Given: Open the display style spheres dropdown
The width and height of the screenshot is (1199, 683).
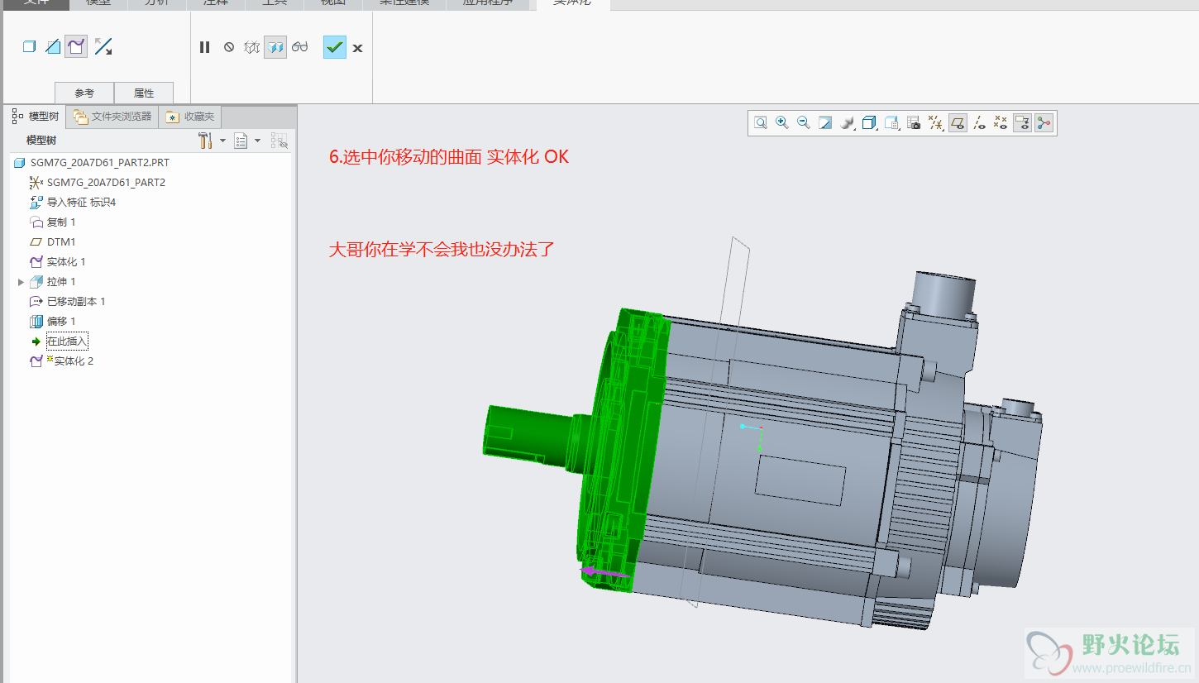Looking at the screenshot, I should (x=847, y=123).
